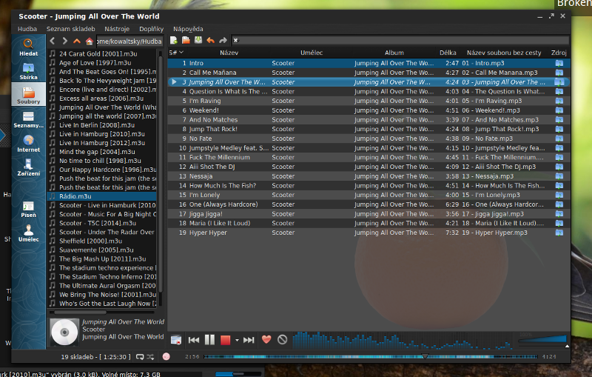Image resolution: width=592 pixels, height=377 pixels.
Task: Click the source icon in the Hyper Hyper row
Action: coord(559,233)
